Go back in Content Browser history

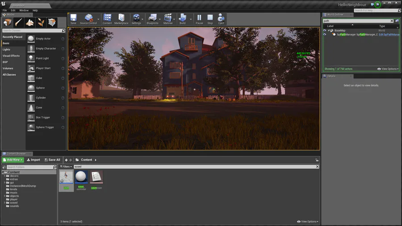pyautogui.click(x=67, y=160)
